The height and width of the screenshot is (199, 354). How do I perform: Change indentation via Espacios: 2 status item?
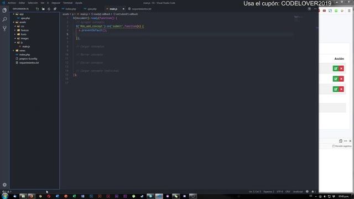pyautogui.click(x=269, y=192)
